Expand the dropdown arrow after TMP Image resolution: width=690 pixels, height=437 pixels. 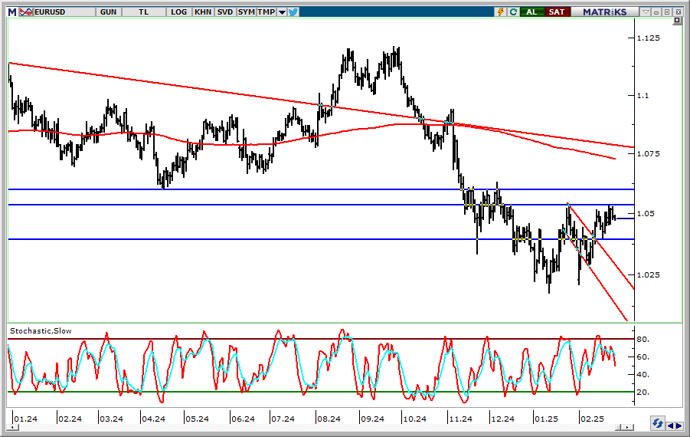tap(282, 12)
